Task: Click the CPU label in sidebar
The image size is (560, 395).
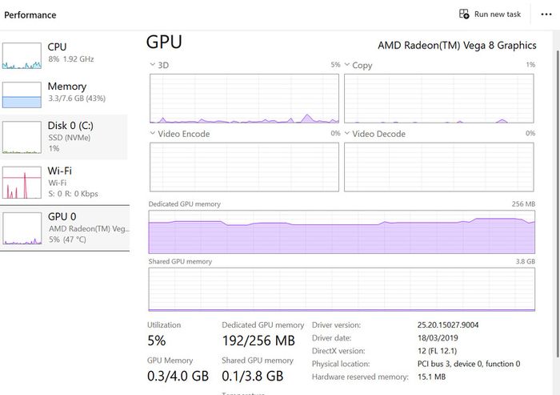Action: [57, 46]
